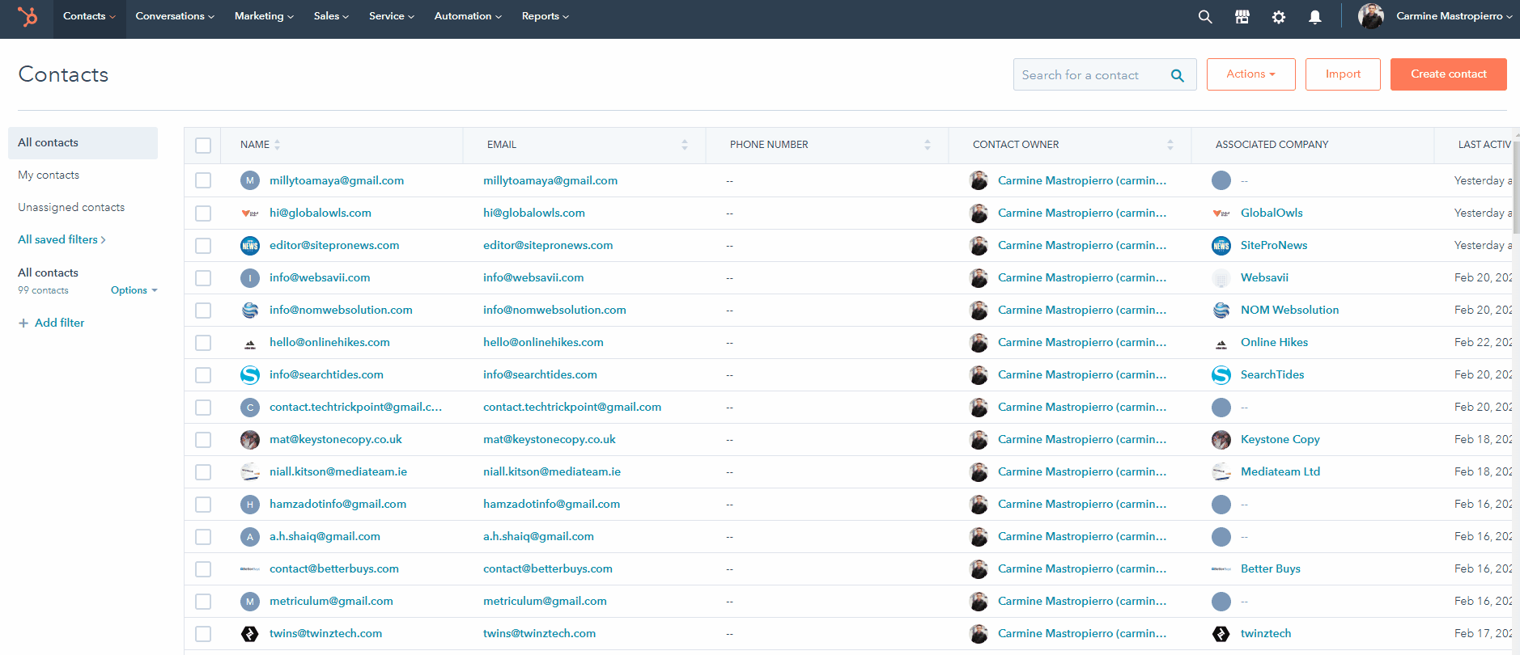The height and width of the screenshot is (655, 1520).
Task: Sort by the Name column arrows
Action: (x=277, y=145)
